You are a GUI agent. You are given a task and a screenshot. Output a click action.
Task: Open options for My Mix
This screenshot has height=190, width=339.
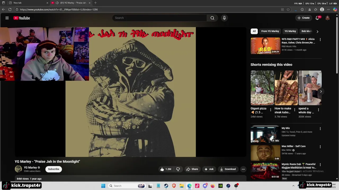click(x=320, y=129)
